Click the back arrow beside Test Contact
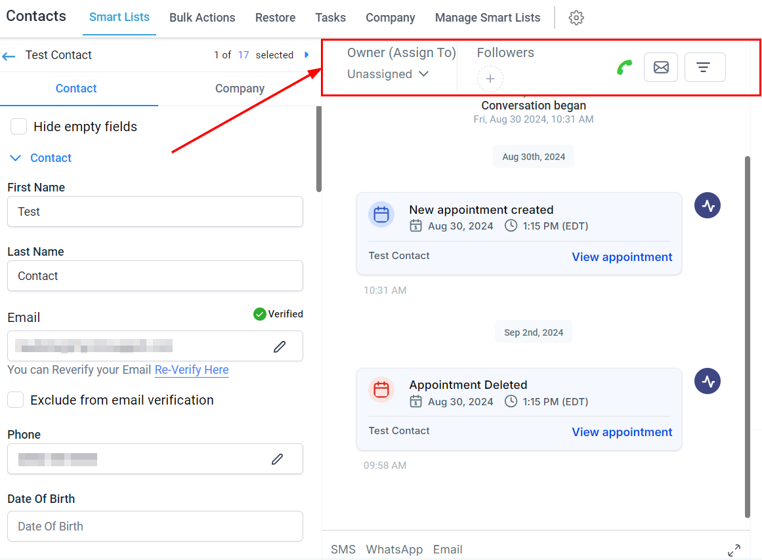 [9, 56]
